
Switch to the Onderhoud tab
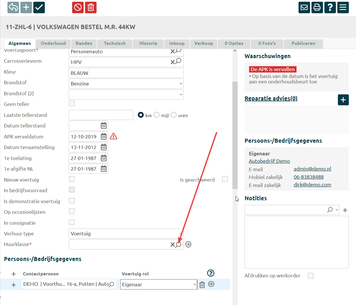[x=53, y=43]
